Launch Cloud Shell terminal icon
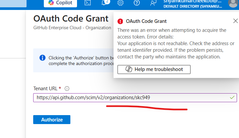 click(x=88, y=3)
